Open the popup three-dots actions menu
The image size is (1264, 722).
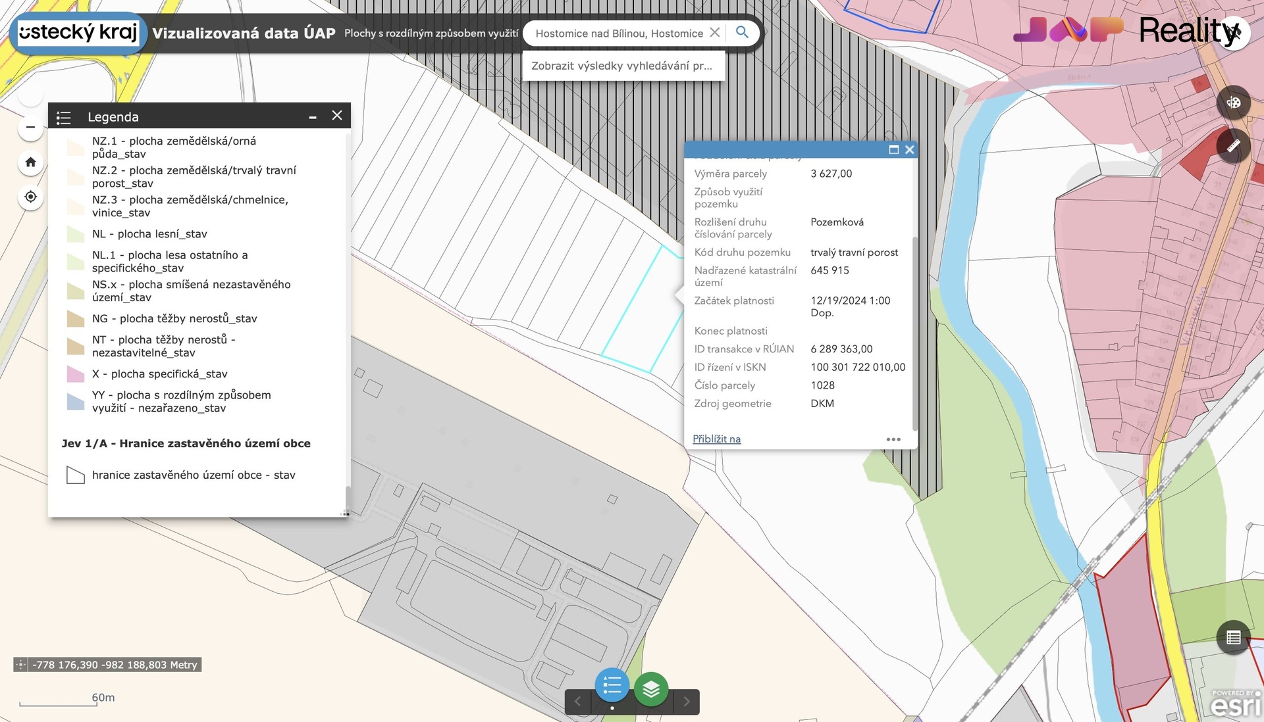893,439
